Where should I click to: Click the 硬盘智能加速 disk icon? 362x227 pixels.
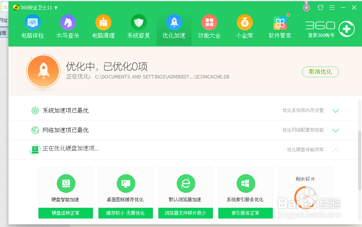pos(66,184)
